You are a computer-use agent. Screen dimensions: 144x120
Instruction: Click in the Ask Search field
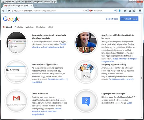[103, 11]
